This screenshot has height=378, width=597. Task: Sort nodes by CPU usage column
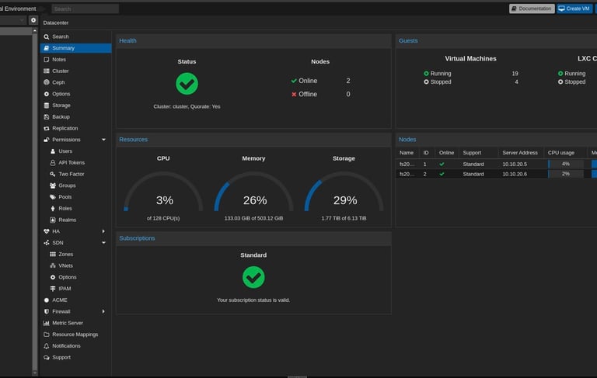pyautogui.click(x=565, y=152)
